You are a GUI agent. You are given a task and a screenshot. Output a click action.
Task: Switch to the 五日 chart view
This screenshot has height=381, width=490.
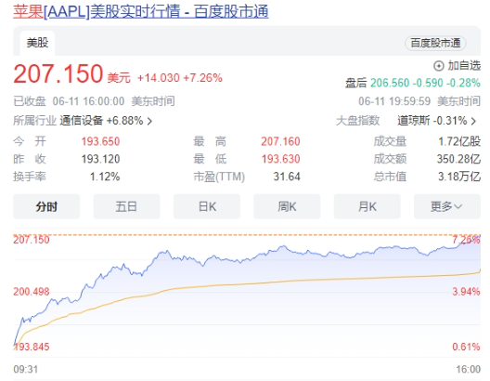coord(126,206)
